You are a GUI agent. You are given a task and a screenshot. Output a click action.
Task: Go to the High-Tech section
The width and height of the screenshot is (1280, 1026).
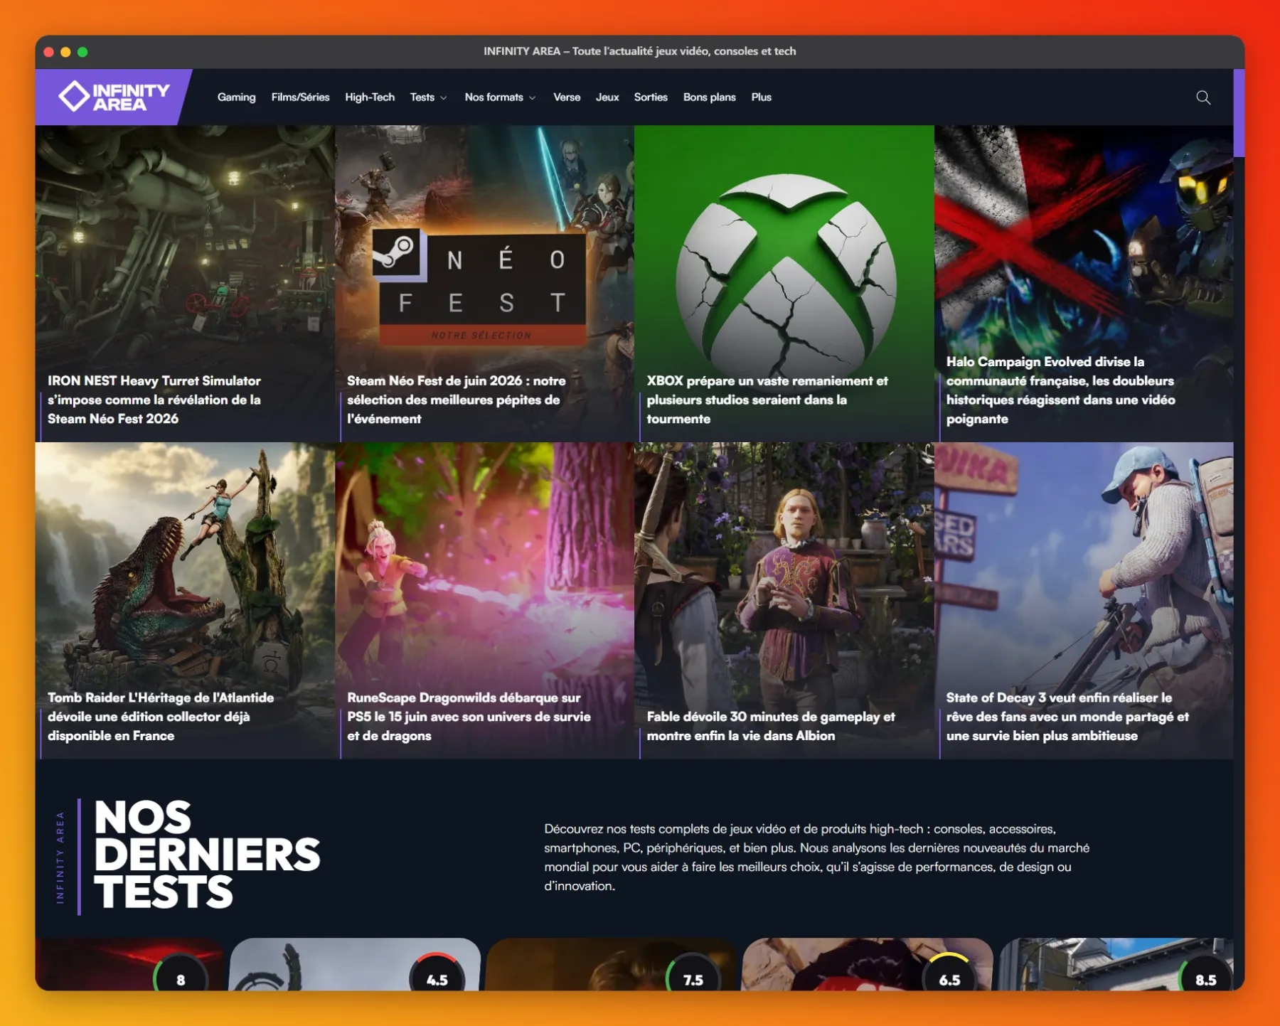(x=370, y=97)
